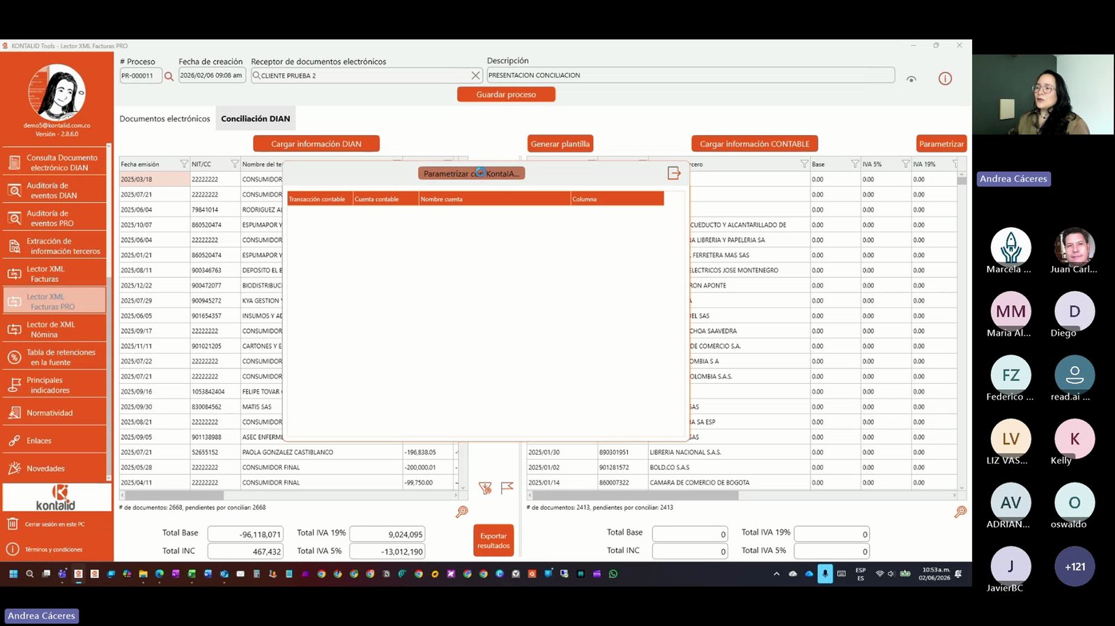Open the Fecha emisión column filter
1115x626 pixels.
[184, 164]
